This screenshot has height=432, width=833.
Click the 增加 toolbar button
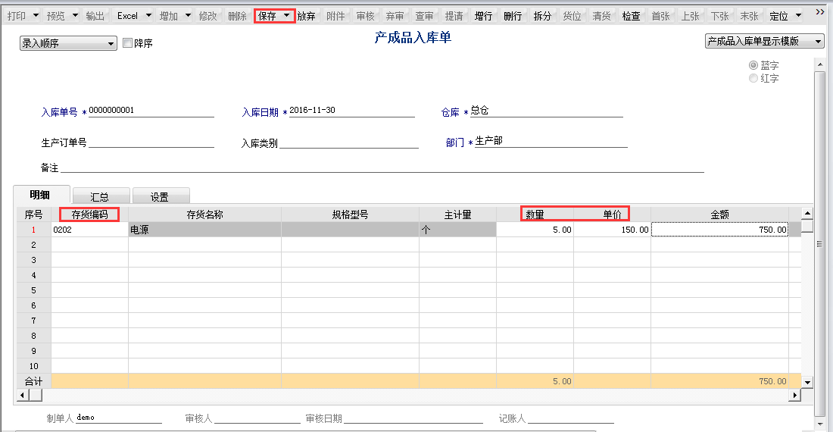click(x=169, y=16)
